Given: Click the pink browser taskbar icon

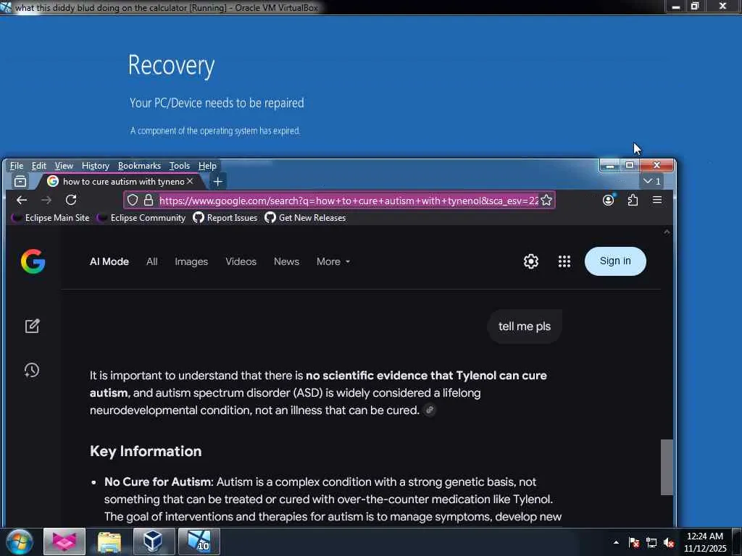Looking at the screenshot, I should point(64,542).
